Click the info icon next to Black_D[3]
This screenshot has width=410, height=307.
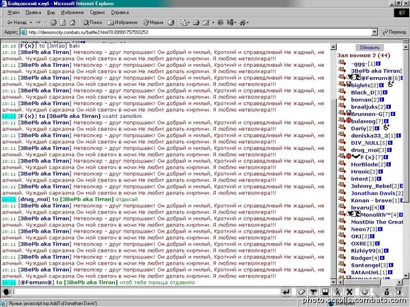click(x=385, y=92)
